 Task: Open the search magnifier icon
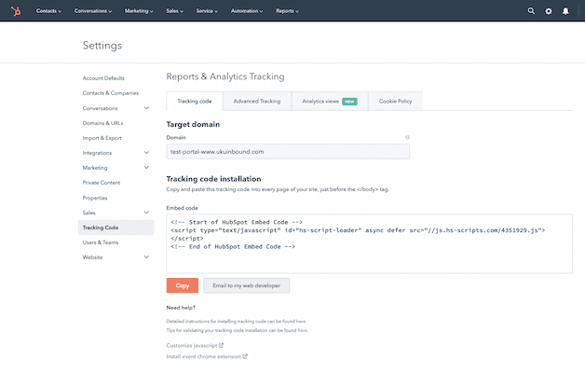tap(531, 11)
